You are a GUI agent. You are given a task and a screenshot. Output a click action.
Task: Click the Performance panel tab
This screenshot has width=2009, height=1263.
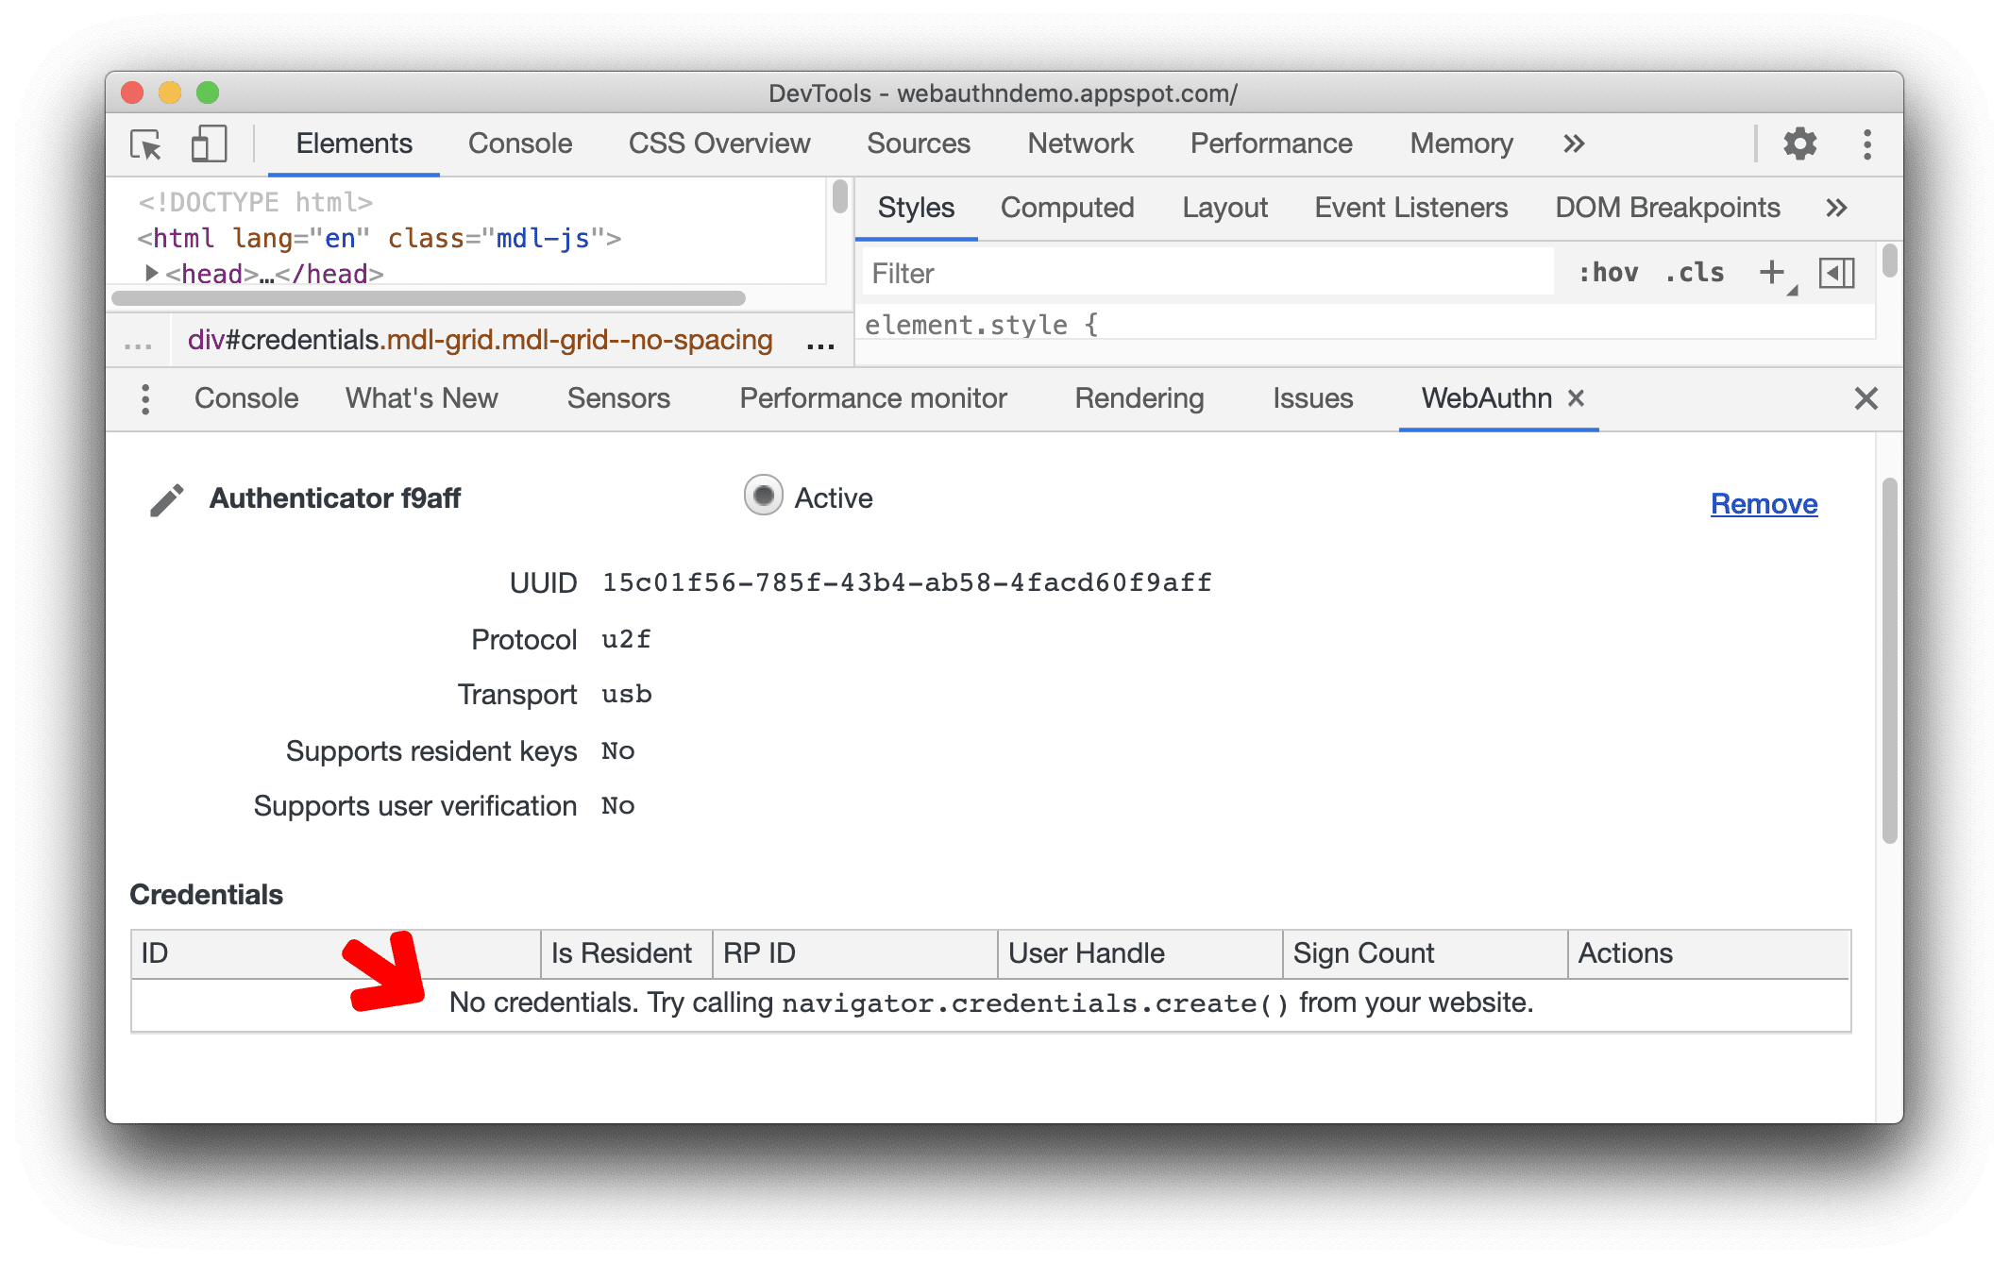point(1267,142)
